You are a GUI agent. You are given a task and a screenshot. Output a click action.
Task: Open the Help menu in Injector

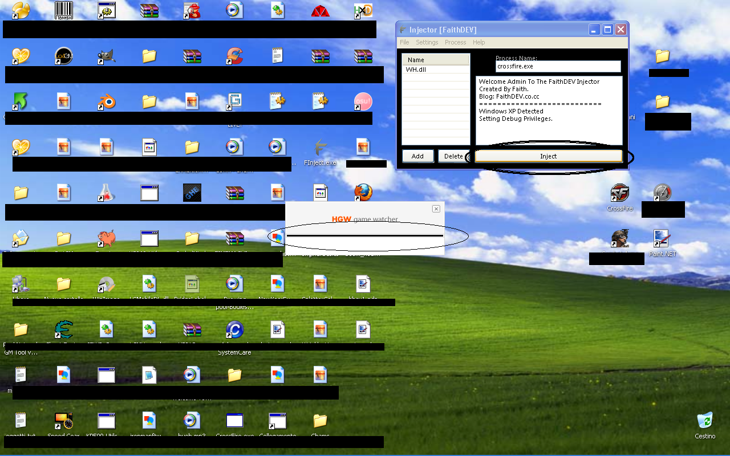478,42
